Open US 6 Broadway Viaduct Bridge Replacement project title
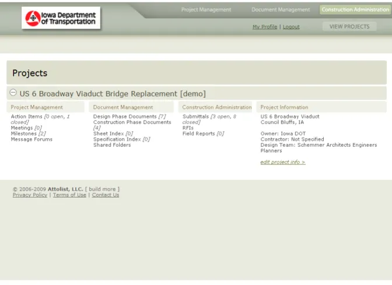The image size is (392, 285). 113,94
